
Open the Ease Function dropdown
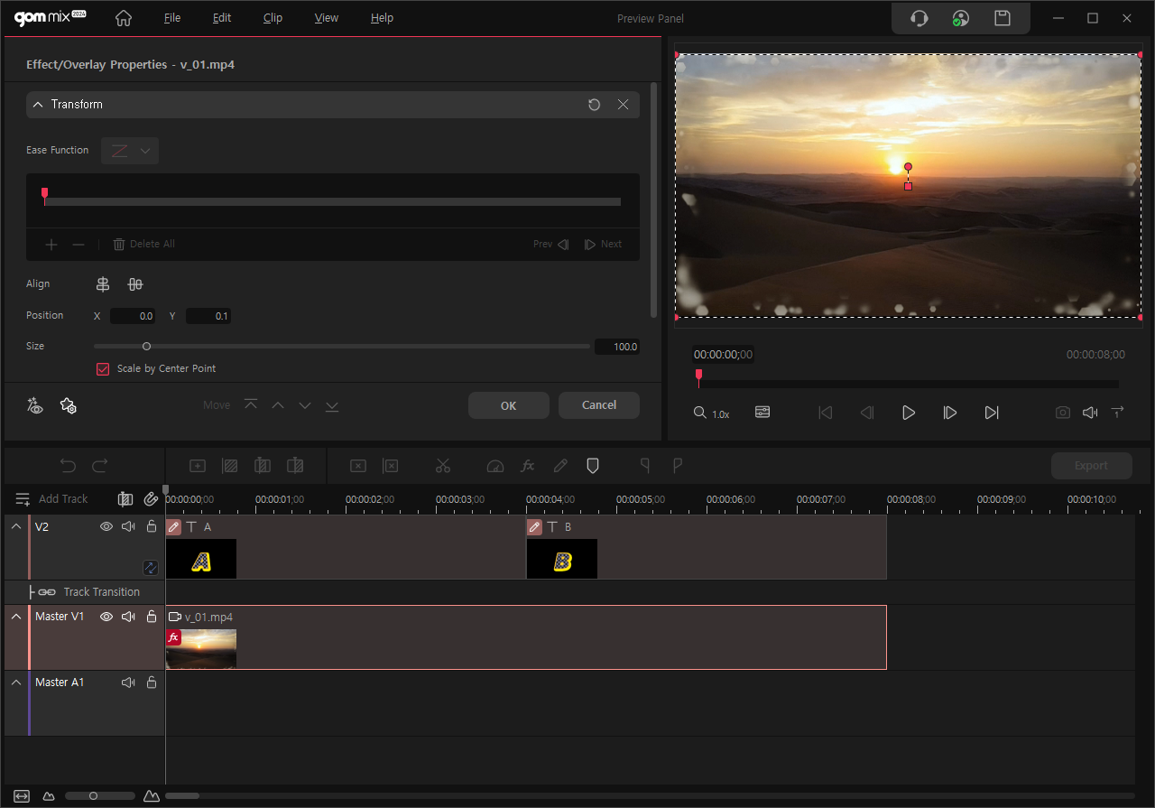click(x=130, y=151)
